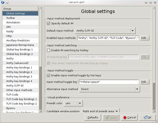158x123 pixels.
Task: Select Anthy key bindings 3
Action: 20,77
